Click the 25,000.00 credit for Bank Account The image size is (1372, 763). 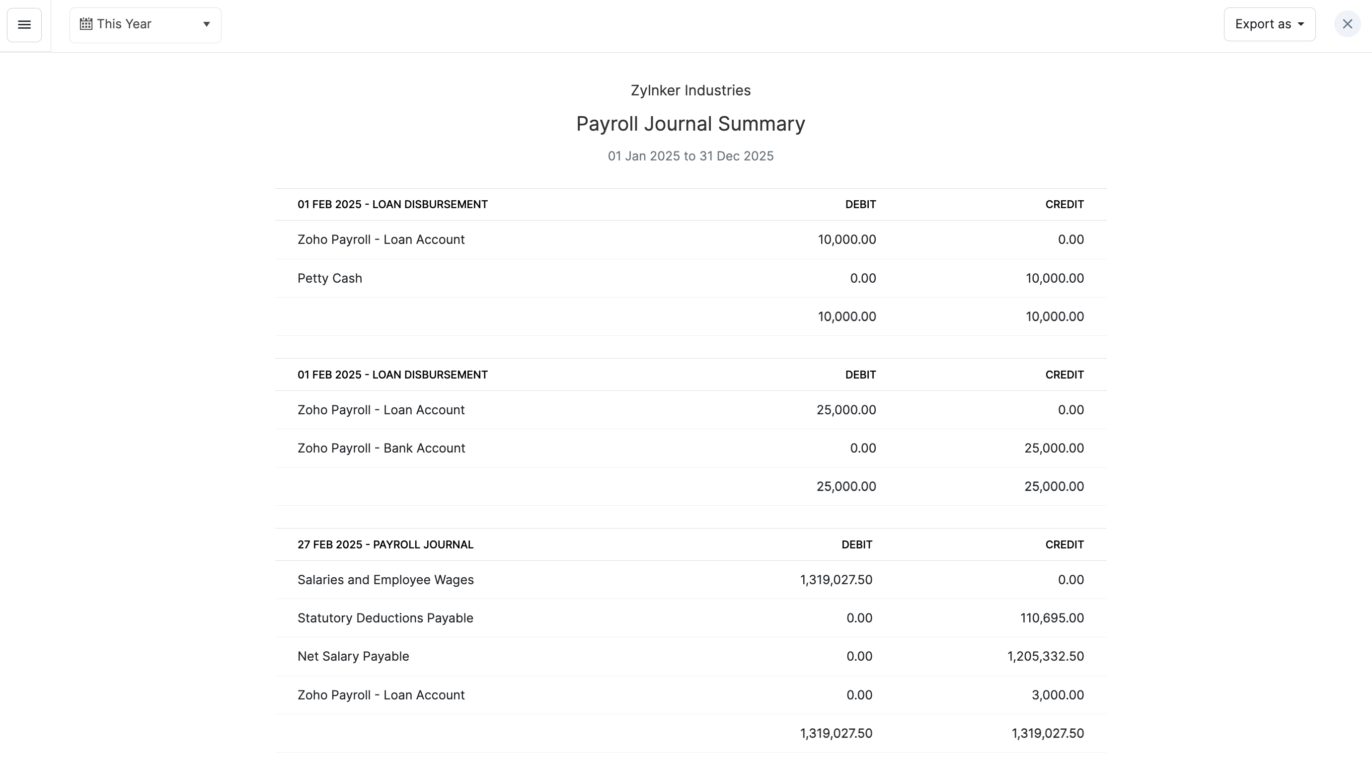pyautogui.click(x=1054, y=449)
